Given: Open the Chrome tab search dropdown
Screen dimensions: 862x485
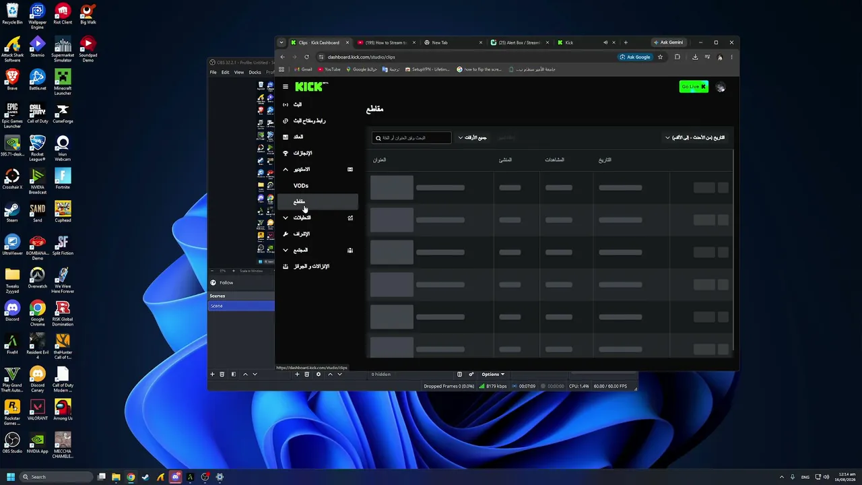Looking at the screenshot, I should click(x=281, y=43).
